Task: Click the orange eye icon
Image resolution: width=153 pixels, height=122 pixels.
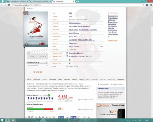Action: tap(38, 72)
